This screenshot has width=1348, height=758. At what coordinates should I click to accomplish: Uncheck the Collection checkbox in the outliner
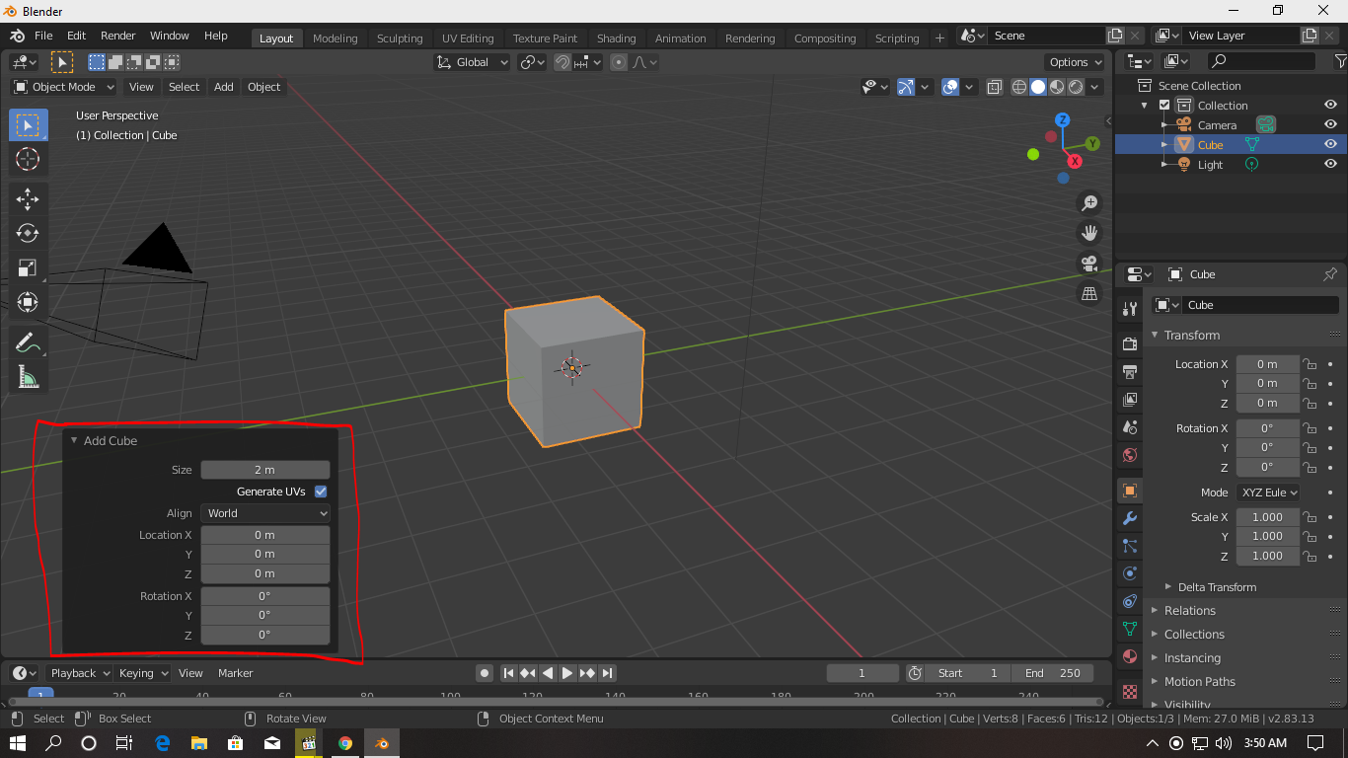(x=1164, y=106)
